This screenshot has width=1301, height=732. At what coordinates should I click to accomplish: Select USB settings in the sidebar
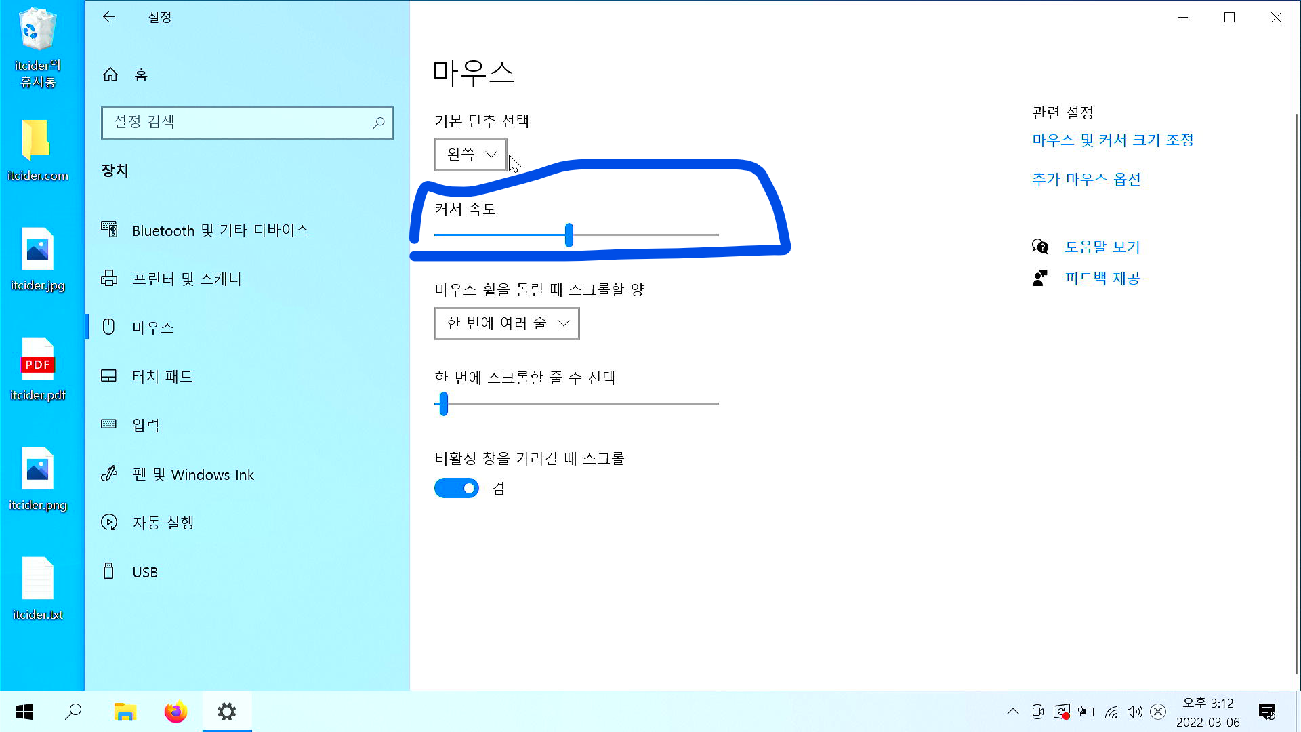143,572
